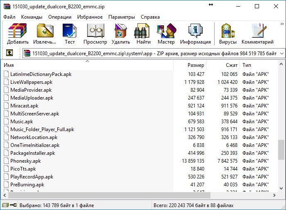The height and width of the screenshot is (210, 286).
Task: Select Music_Folder_Player_Full.apk file name
Action: click(42, 129)
